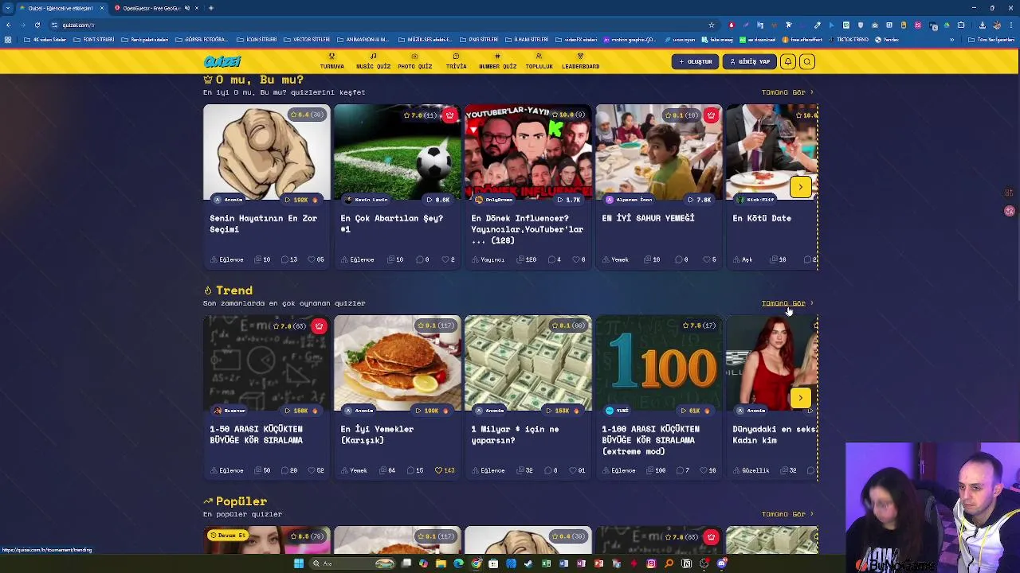Open Senin Hayatının En Zor Seçimi quiz thumbnail
The height and width of the screenshot is (573, 1020).
tap(266, 152)
